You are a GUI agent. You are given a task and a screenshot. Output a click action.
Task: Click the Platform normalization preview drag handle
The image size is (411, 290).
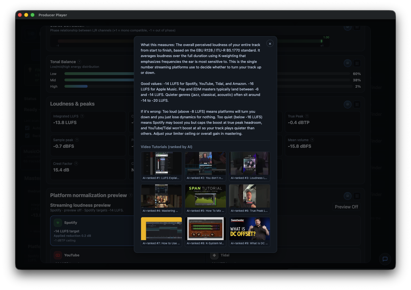tap(357, 196)
